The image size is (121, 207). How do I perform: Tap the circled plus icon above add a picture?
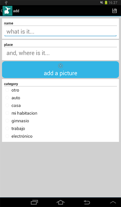tap(60, 66)
